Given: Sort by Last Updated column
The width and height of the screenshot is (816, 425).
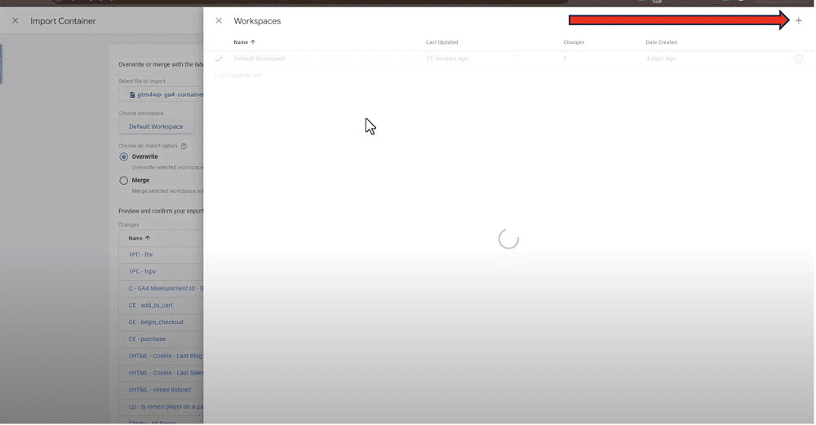Looking at the screenshot, I should coord(441,42).
